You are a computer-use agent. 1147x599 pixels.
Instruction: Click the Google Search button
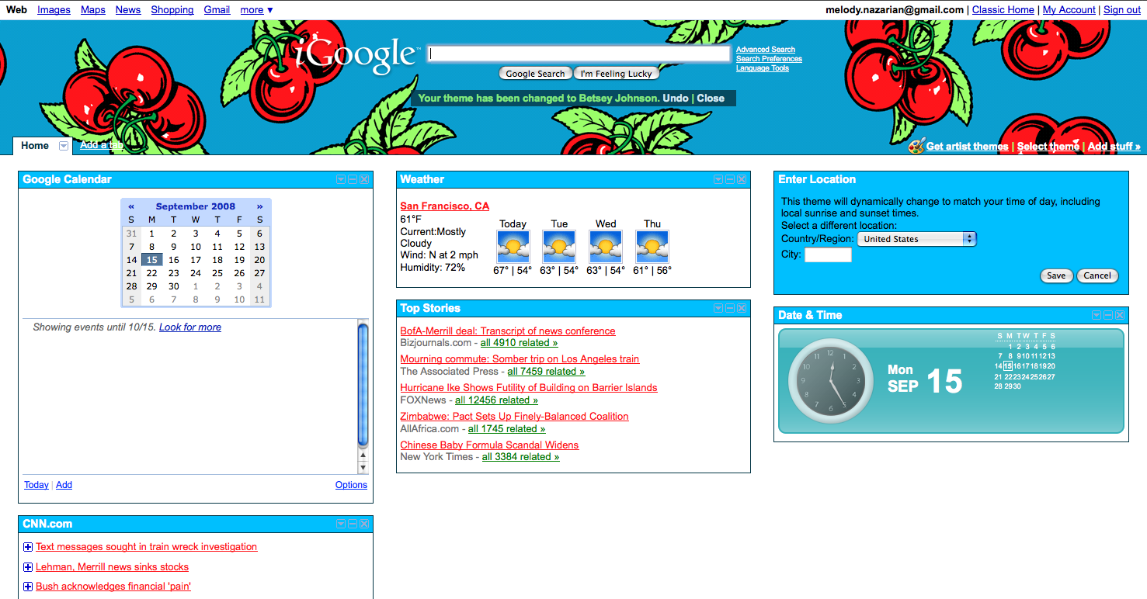[x=535, y=74]
